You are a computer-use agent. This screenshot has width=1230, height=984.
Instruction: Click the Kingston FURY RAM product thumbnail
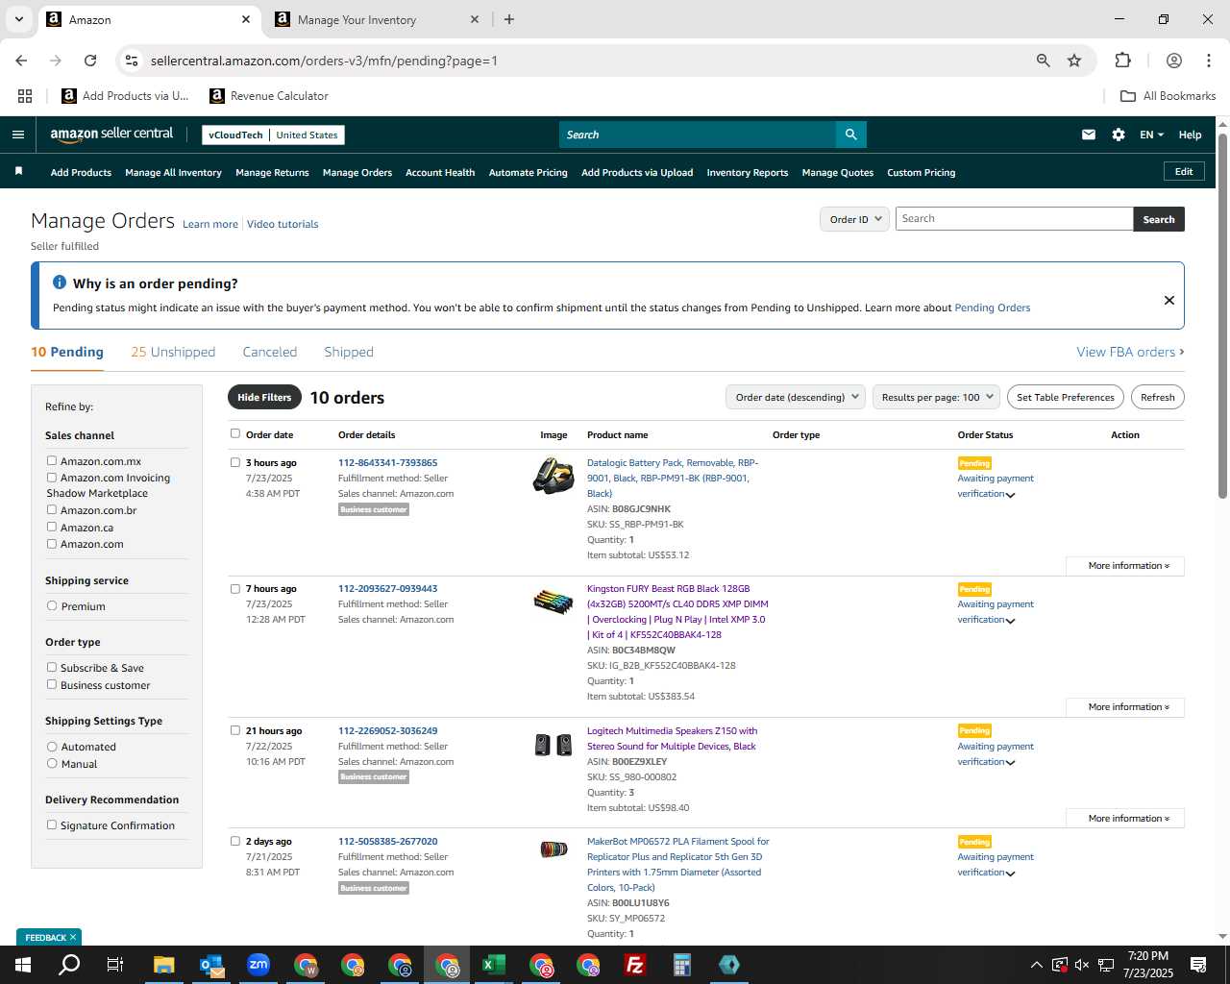click(x=553, y=602)
